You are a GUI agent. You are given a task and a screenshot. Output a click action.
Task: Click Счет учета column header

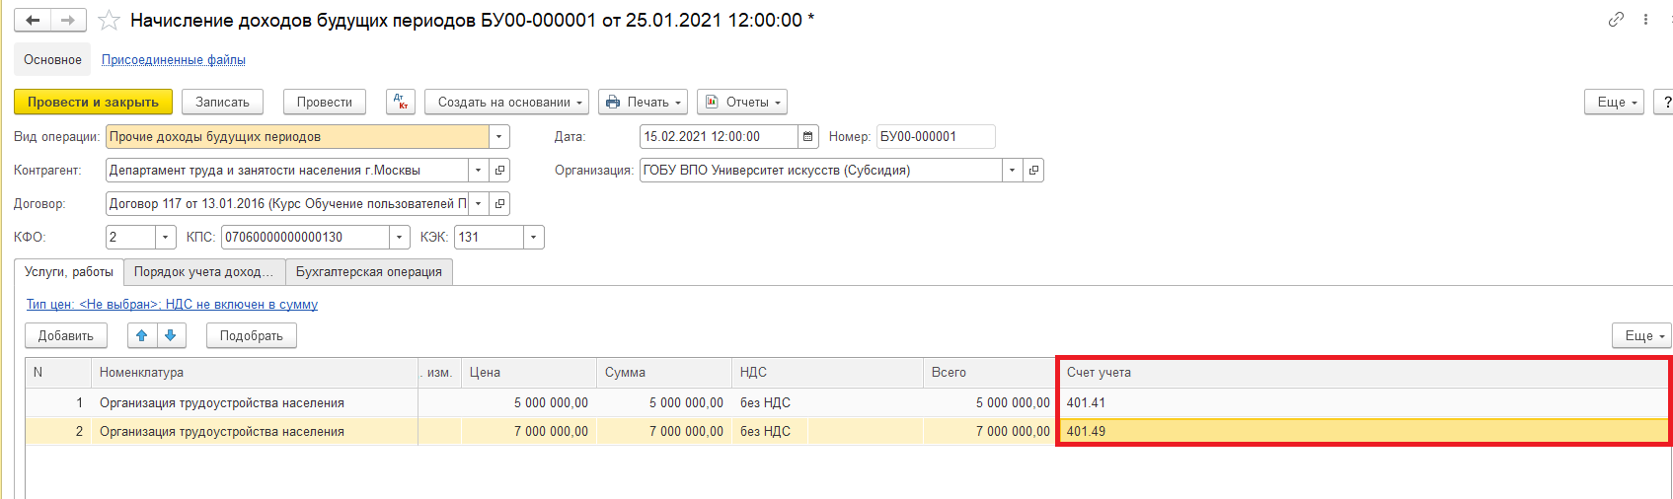point(1363,372)
